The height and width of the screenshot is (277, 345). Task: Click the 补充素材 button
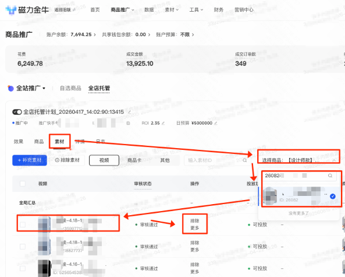click(30, 160)
